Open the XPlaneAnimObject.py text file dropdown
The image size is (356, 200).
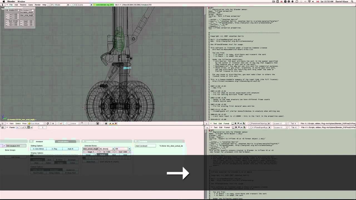point(249,123)
